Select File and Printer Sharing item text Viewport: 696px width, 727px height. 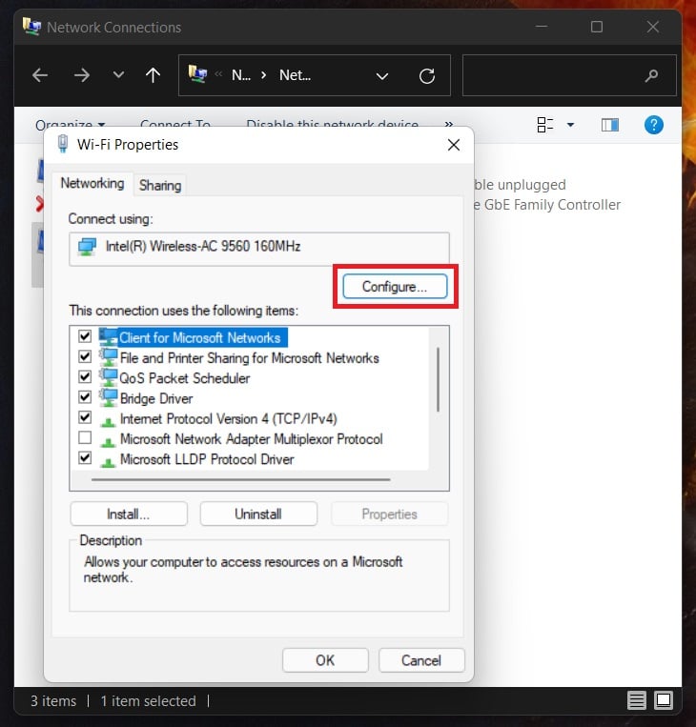pyautogui.click(x=249, y=358)
